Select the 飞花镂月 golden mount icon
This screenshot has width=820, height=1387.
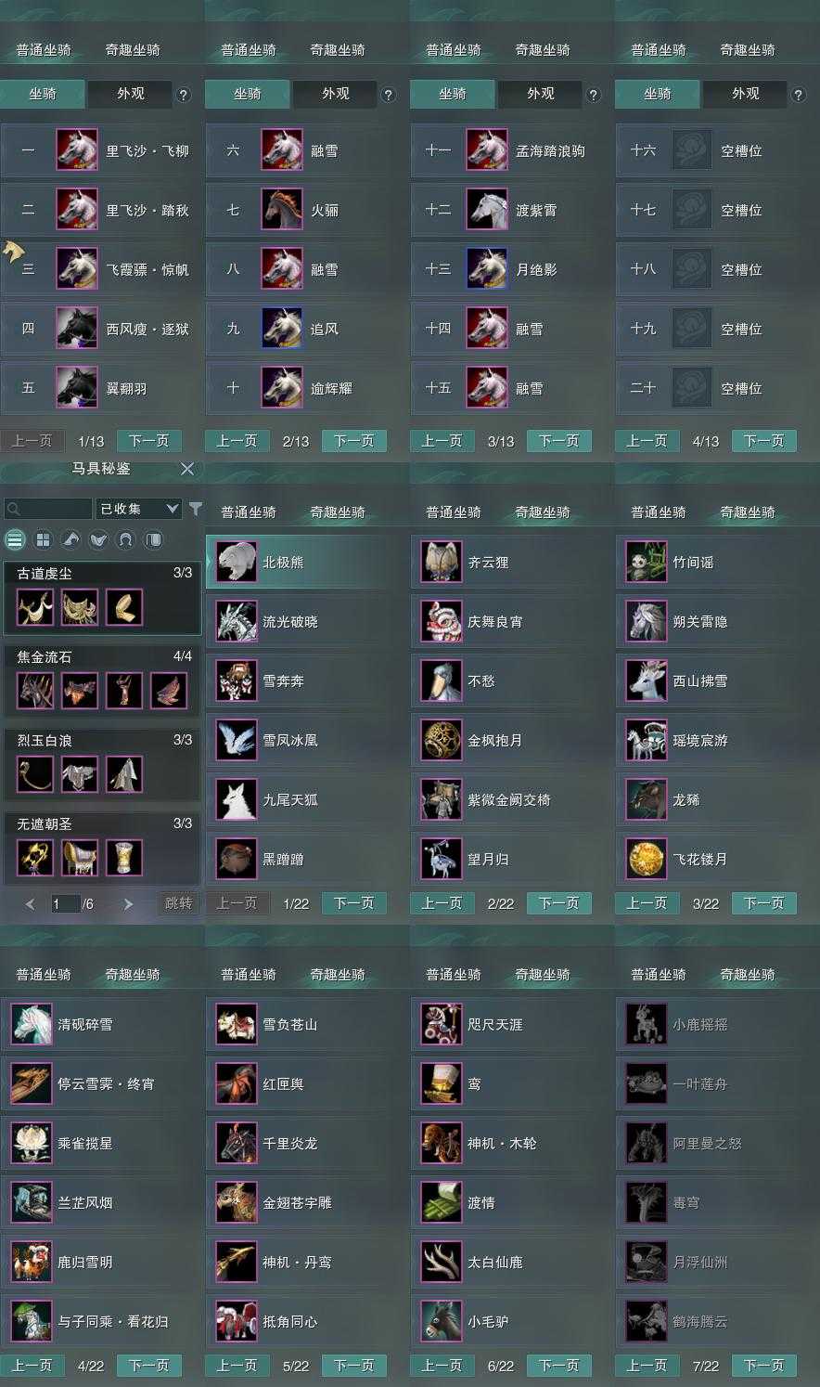coord(647,859)
